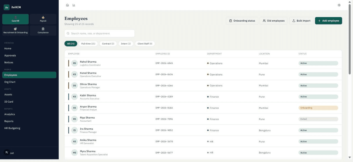This screenshot has width=353, height=162.
Task: Click the MS avatar for Myra Sharma
Action: click(x=75, y=153)
